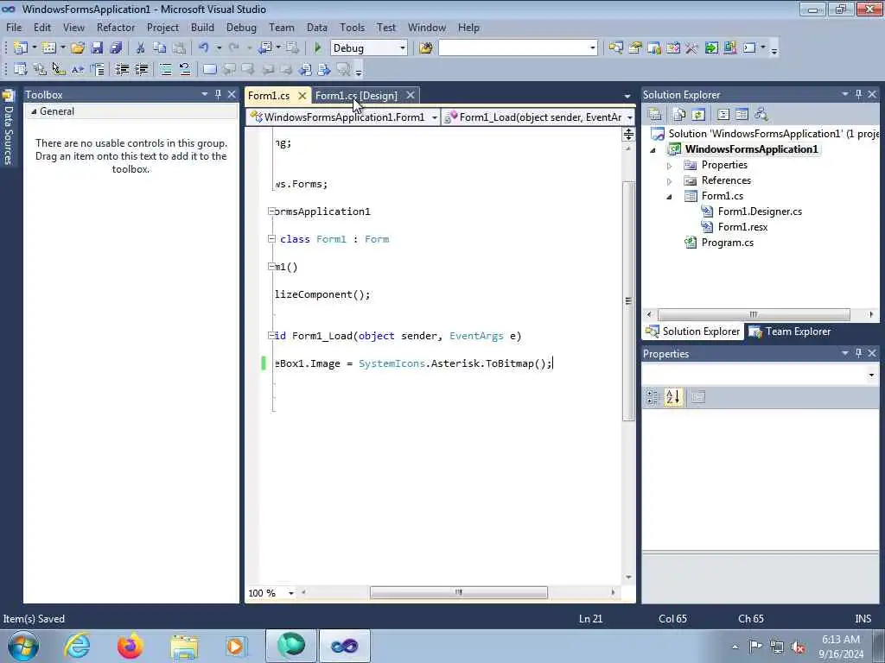Select the Solution Explorer bottom tab

693,331
